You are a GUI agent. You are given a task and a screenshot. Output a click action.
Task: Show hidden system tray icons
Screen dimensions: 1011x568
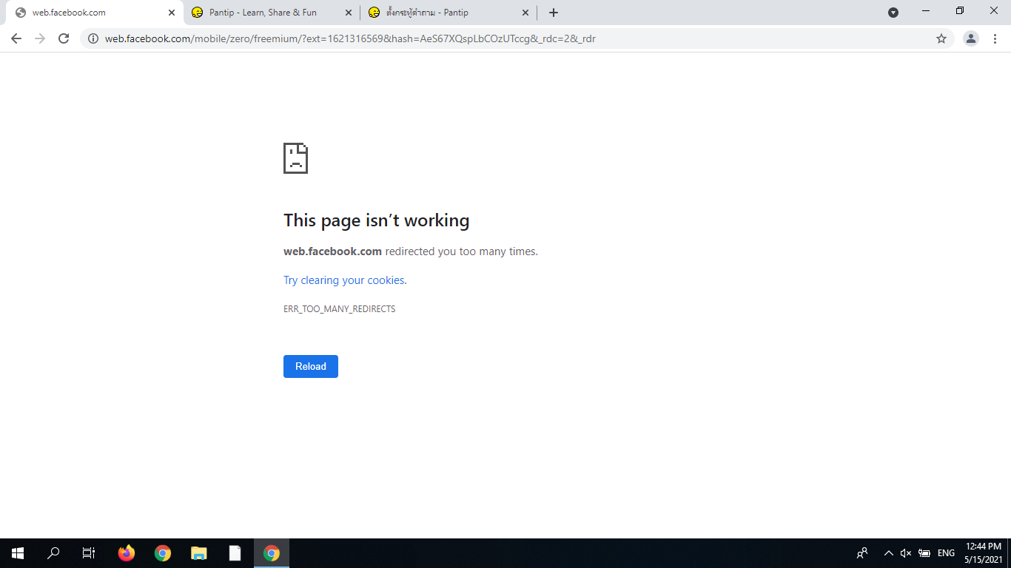click(x=889, y=553)
